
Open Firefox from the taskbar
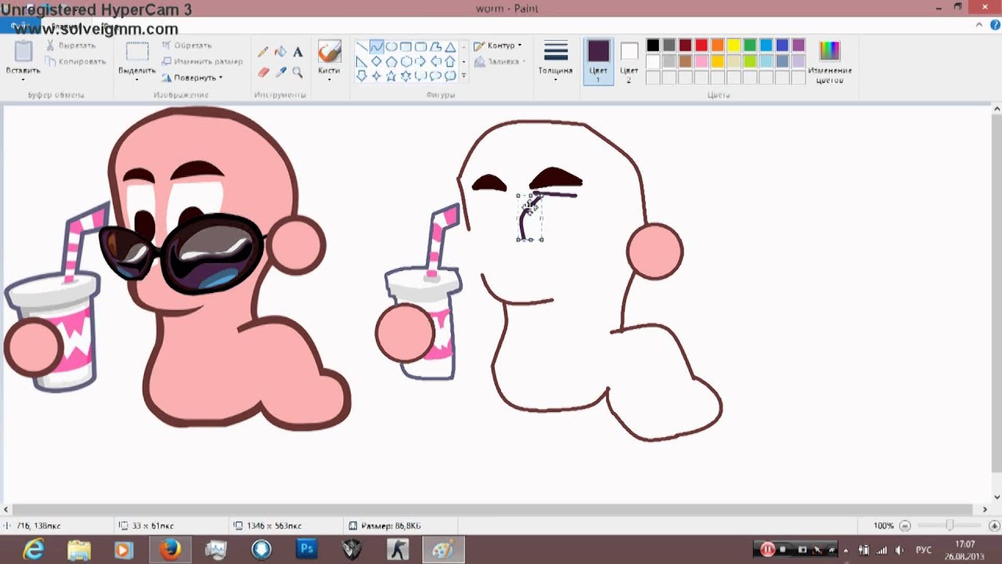point(170,549)
